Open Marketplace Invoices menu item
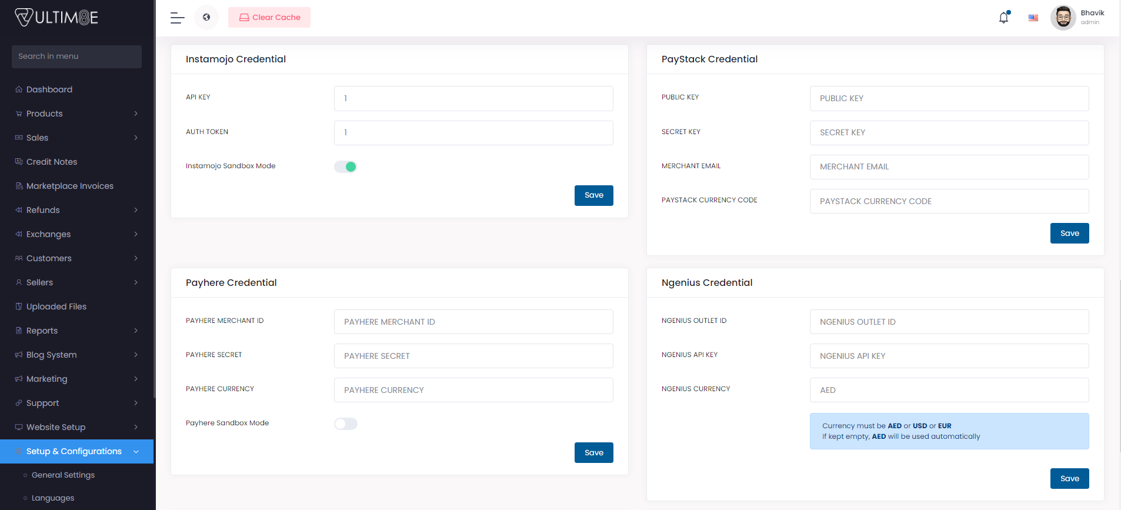 click(76, 186)
